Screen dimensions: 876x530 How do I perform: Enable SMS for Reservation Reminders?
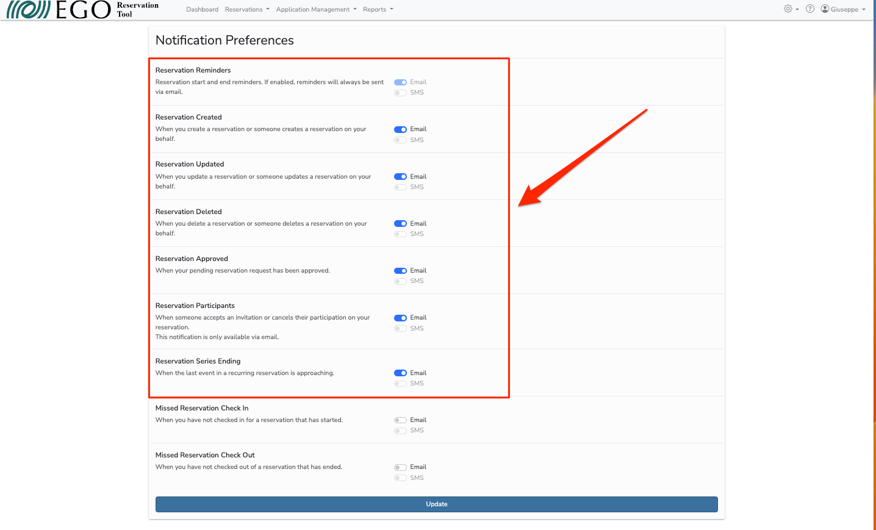400,93
